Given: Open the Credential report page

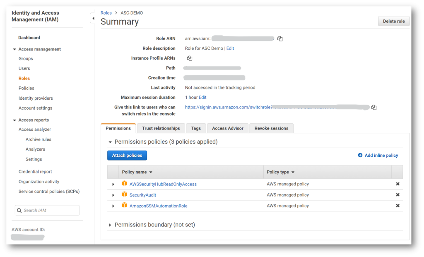Looking at the screenshot, I should (35, 172).
